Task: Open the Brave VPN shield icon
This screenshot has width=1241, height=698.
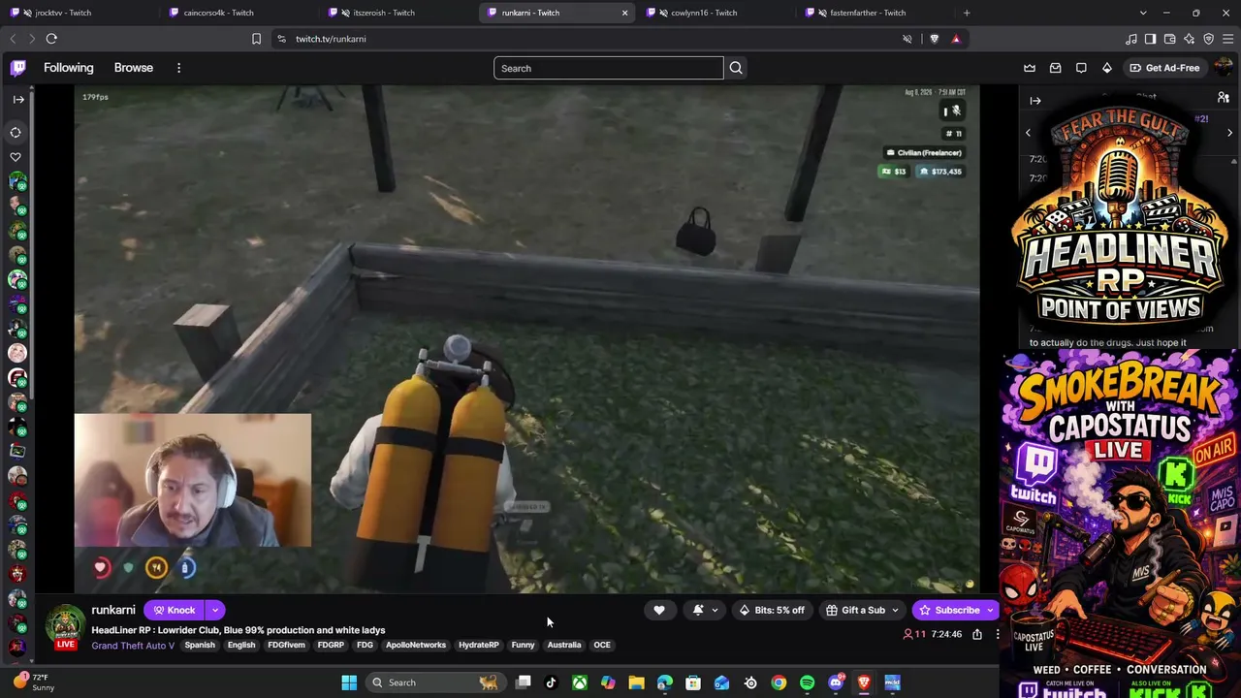Action: [1209, 39]
